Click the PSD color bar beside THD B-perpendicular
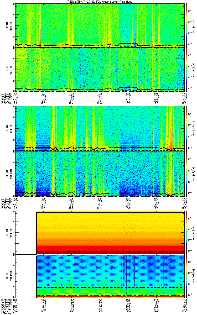197x315 pixels. point(186,128)
